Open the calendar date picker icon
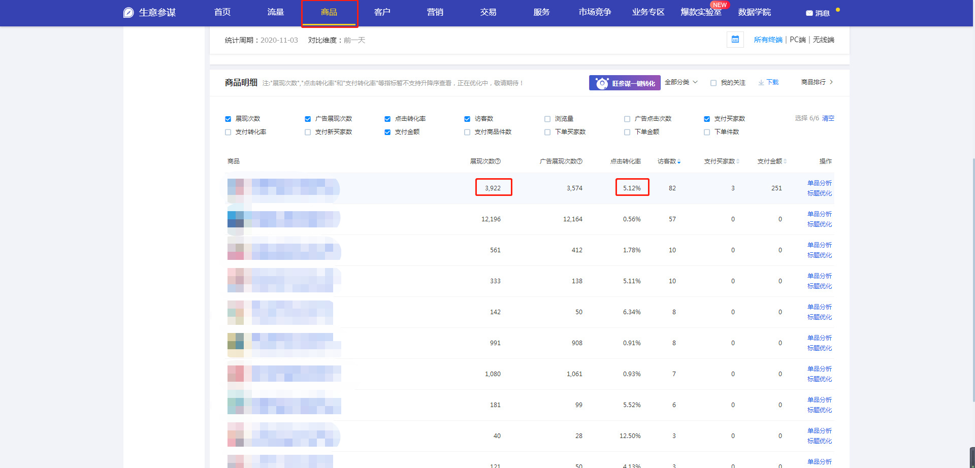975x468 pixels. point(735,40)
